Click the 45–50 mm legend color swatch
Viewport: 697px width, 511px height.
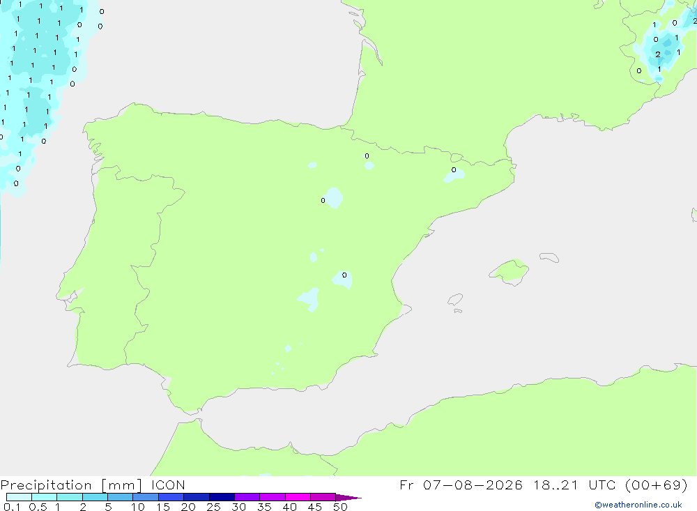(x=323, y=497)
